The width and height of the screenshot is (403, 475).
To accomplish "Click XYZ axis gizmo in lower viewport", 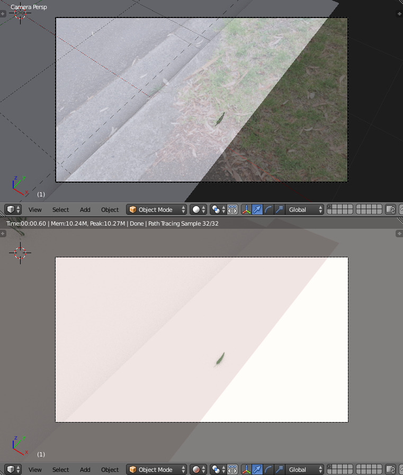I will click(20, 445).
